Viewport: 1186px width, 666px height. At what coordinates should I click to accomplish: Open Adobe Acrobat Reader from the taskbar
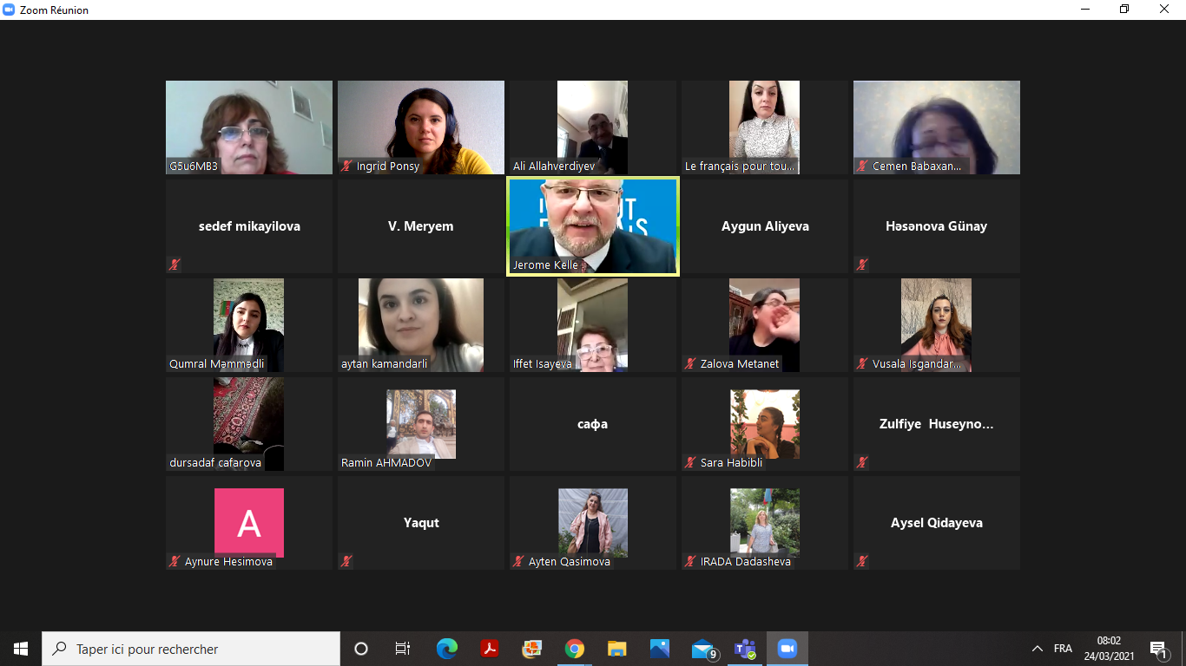(489, 649)
